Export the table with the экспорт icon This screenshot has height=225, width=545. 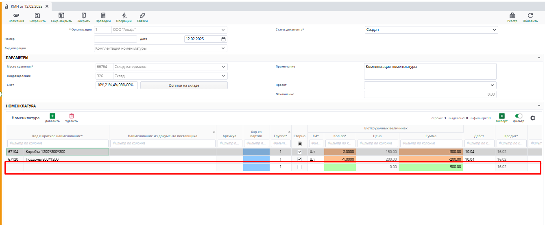pyautogui.click(x=501, y=116)
